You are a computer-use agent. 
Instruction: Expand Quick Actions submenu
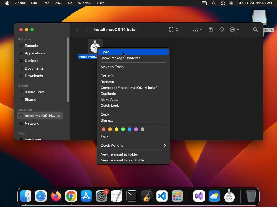133,145
